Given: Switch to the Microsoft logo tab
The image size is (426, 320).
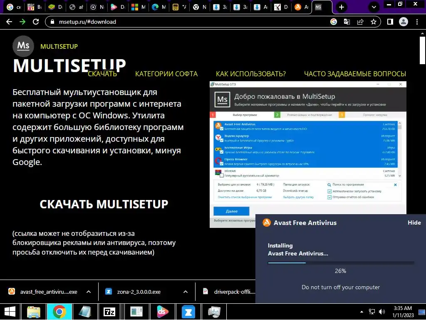Looking at the screenshot, I should 138,7.
